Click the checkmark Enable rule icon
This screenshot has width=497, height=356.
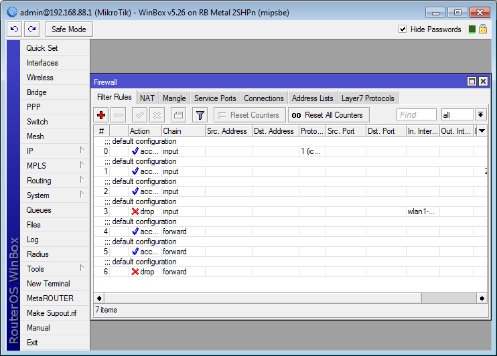(139, 115)
